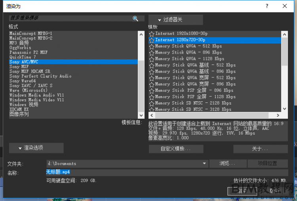Screen dimensions: 297x201
Task: Select Sony MXF HDCAM SR format
Action: point(74,72)
